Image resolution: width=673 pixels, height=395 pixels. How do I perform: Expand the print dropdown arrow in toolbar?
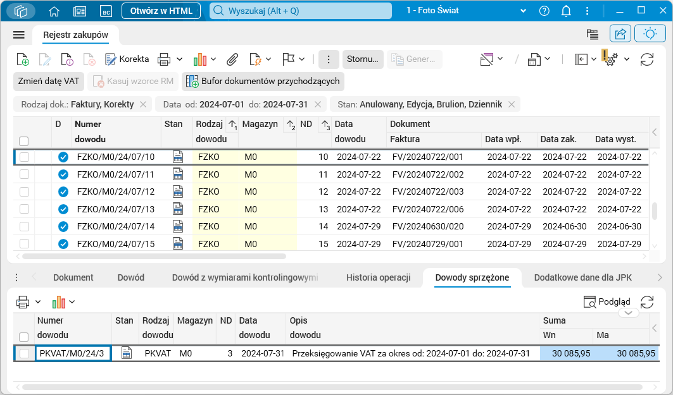tap(180, 59)
